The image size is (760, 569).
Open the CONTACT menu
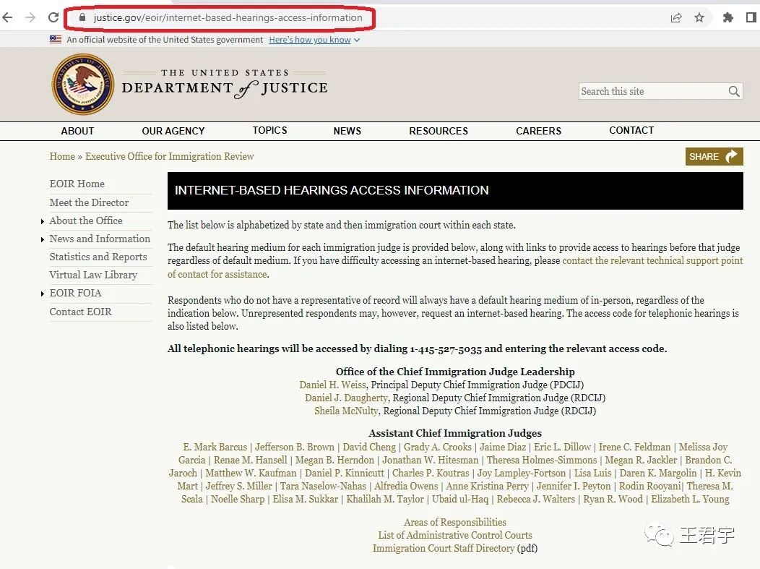click(631, 130)
